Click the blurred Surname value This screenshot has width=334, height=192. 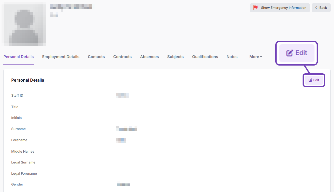[127, 129]
